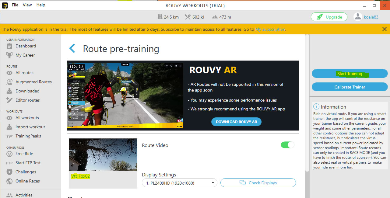Click the 473 m elevation icon
Screen dimensions: 390x198
[x=215, y=17]
